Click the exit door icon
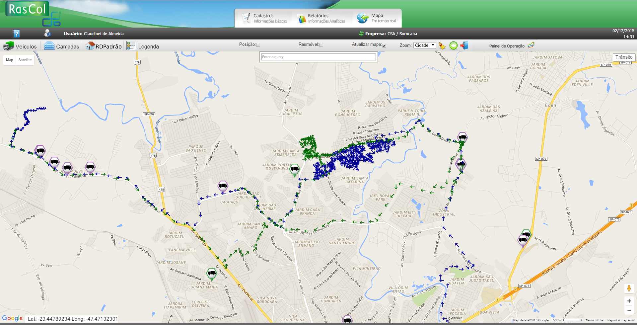The height and width of the screenshot is (325, 637). [x=464, y=45]
